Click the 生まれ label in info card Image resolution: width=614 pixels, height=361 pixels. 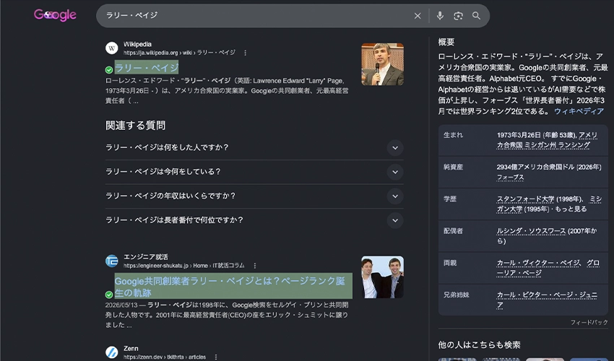pyautogui.click(x=453, y=135)
